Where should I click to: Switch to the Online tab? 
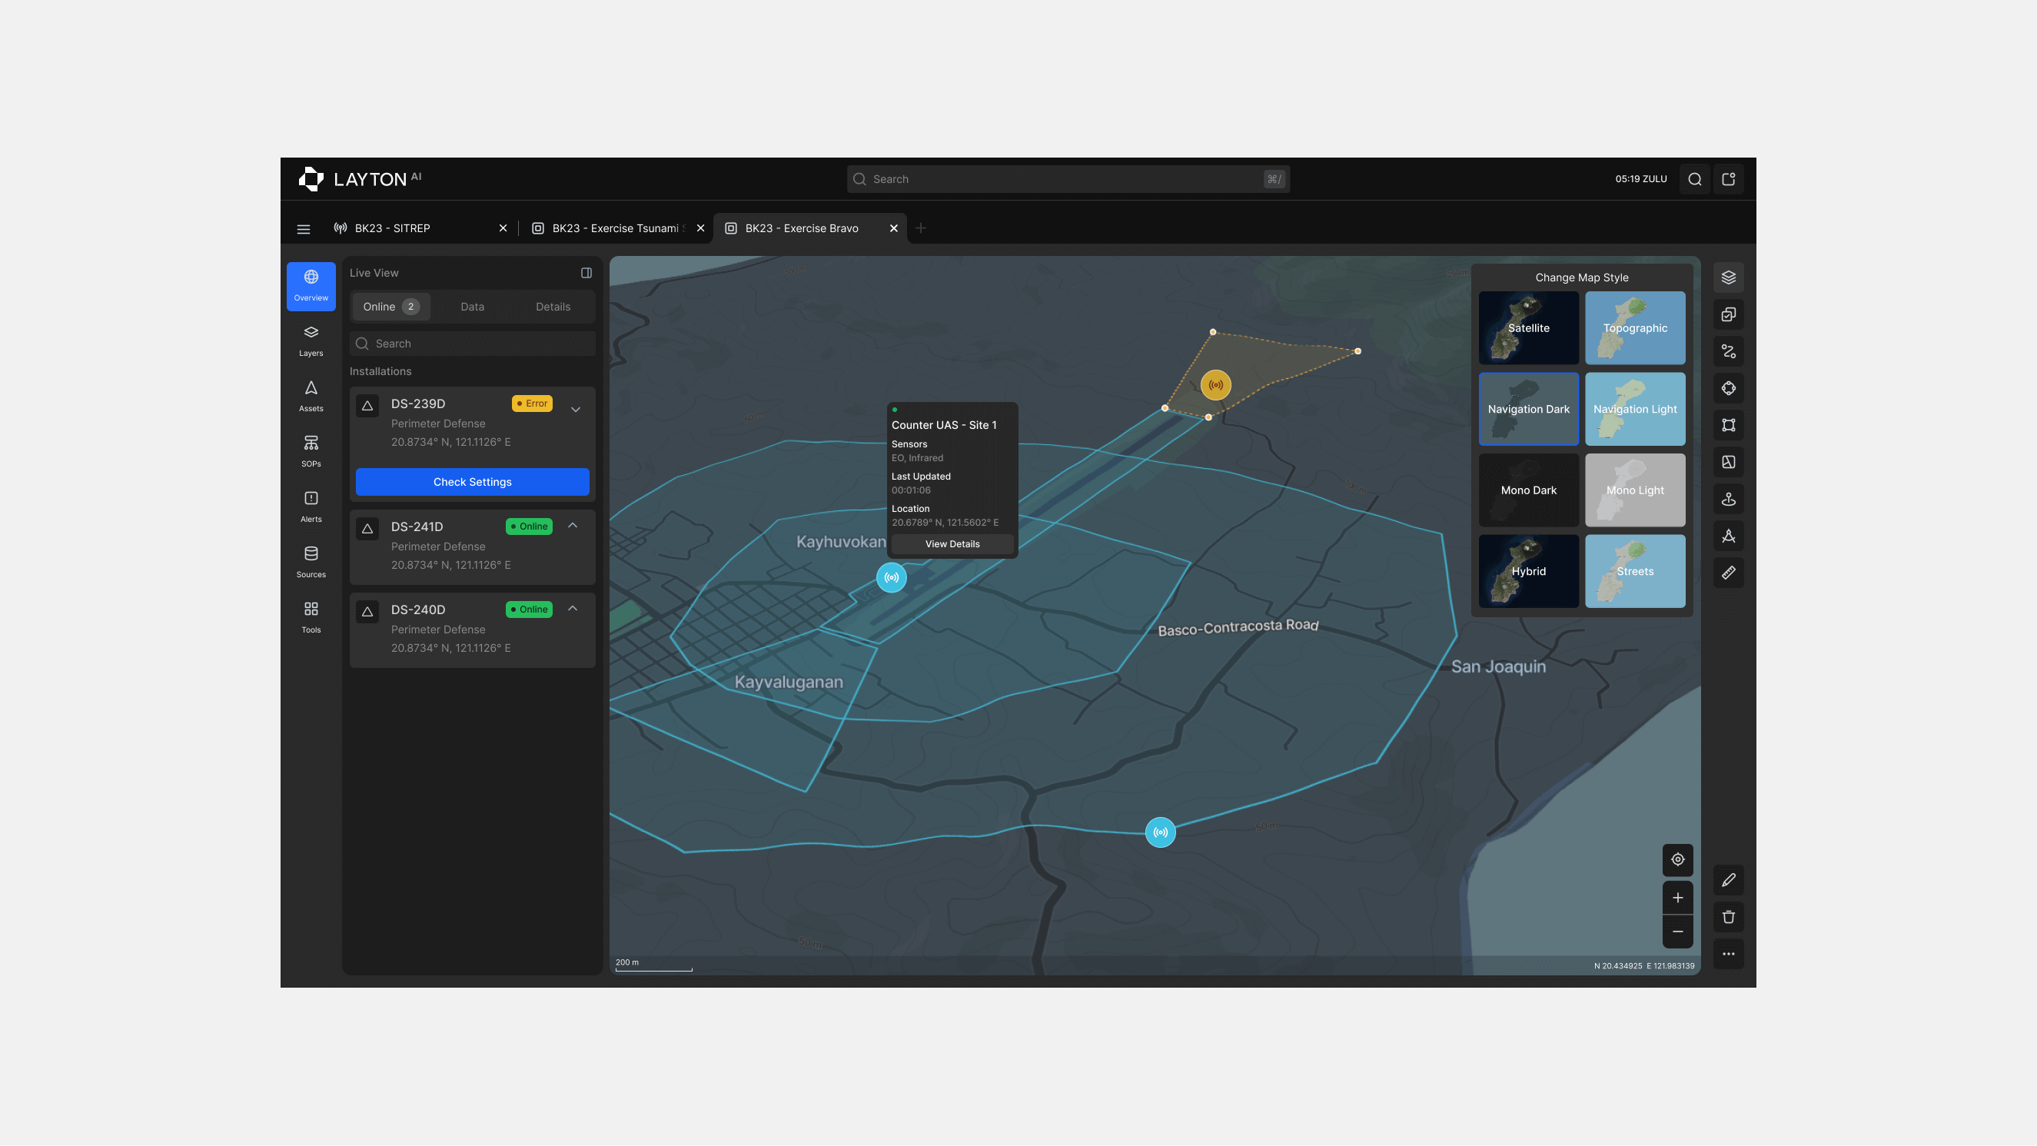(390, 307)
